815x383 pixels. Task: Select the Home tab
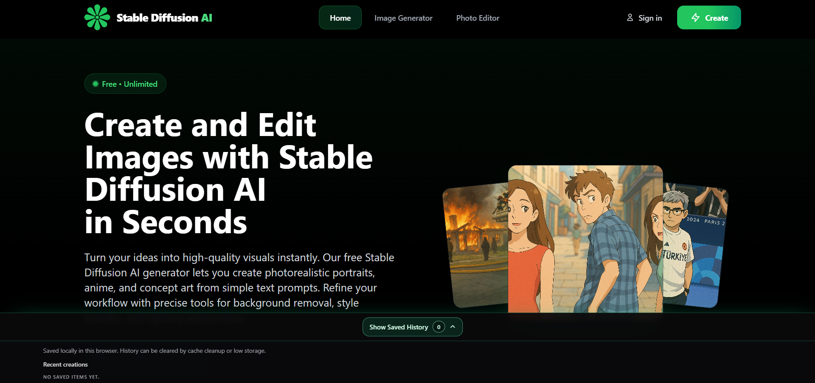340,18
